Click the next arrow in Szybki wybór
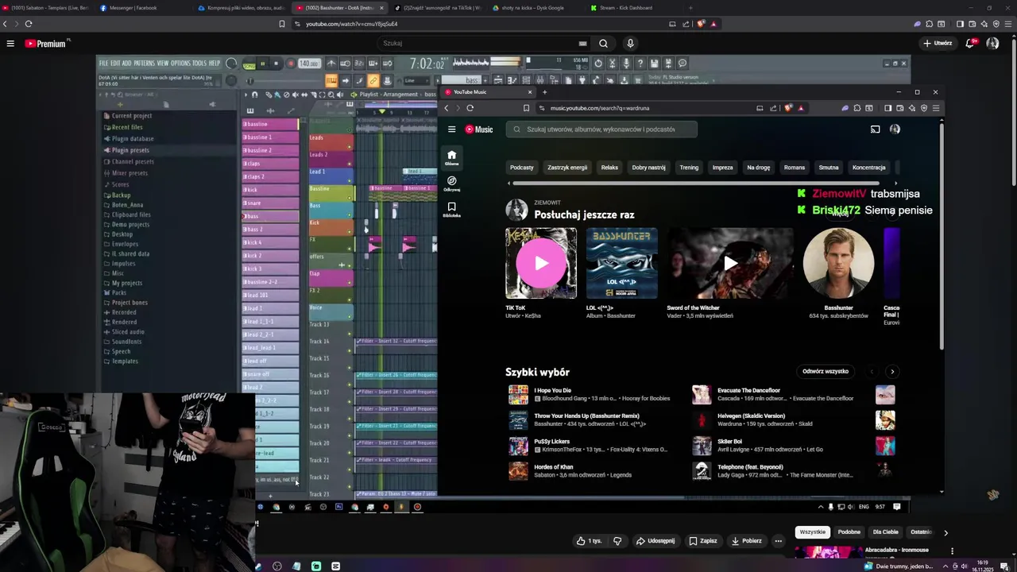 (x=892, y=371)
